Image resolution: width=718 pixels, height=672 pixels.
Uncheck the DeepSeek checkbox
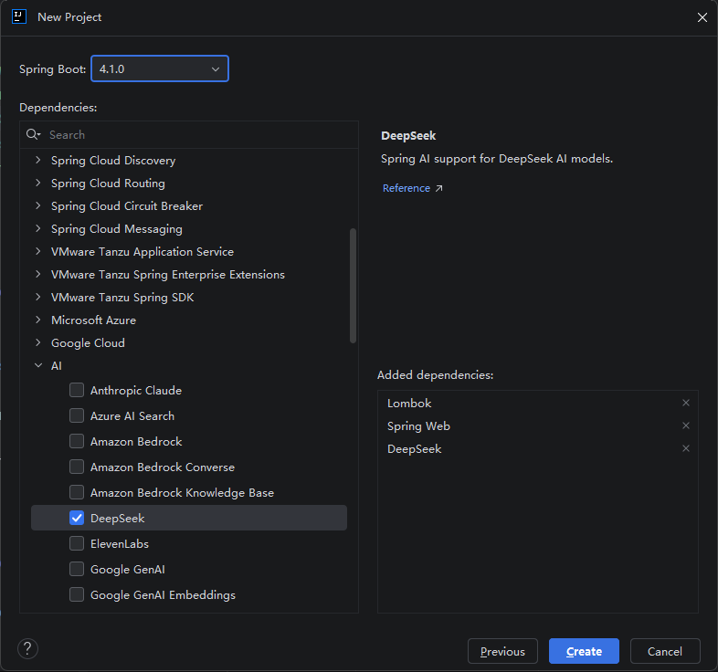point(77,519)
